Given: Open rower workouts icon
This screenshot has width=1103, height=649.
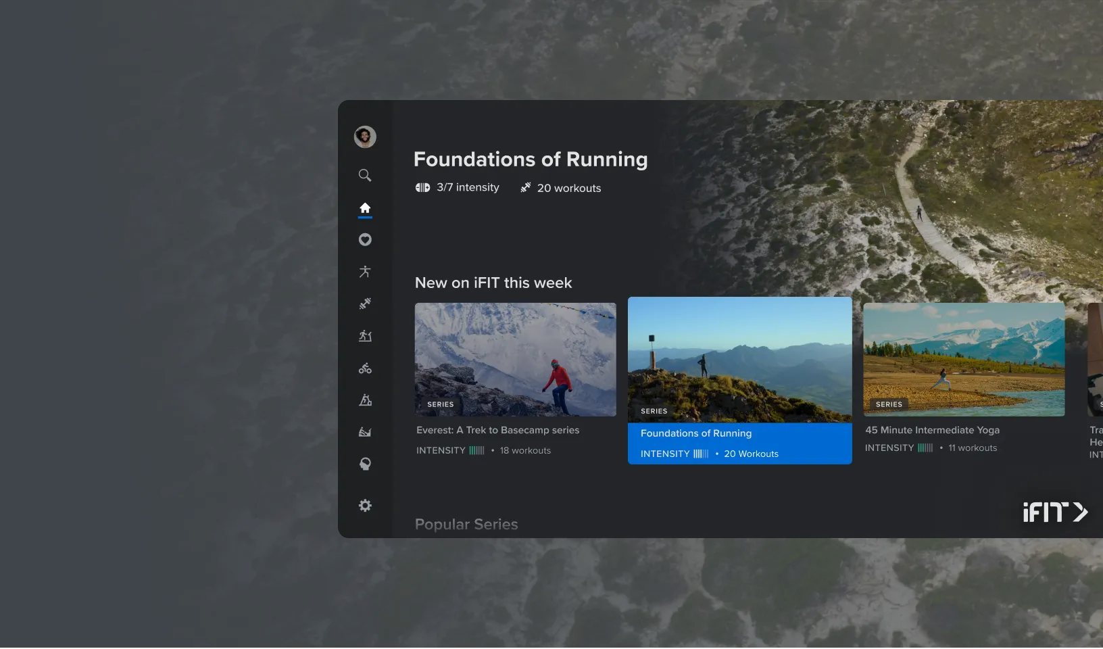Looking at the screenshot, I should tap(365, 432).
